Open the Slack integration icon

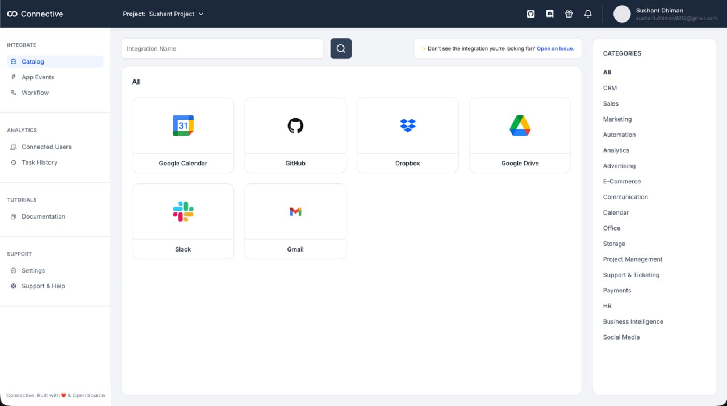tap(183, 212)
